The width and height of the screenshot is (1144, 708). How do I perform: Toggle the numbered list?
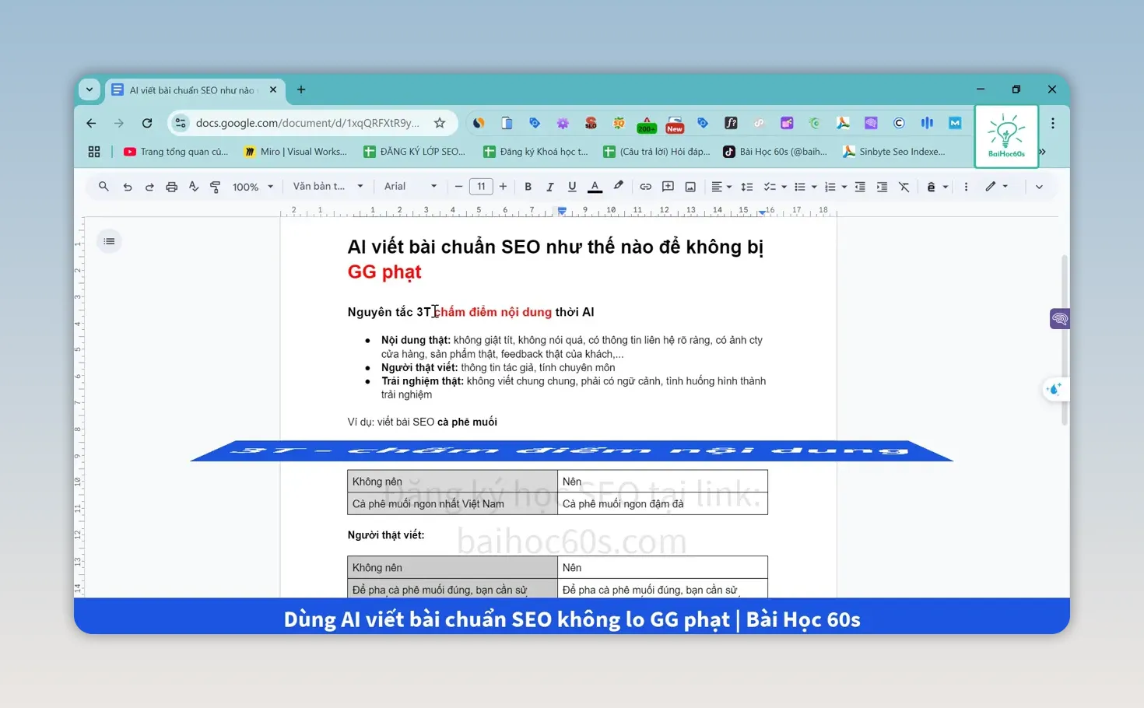coord(830,187)
